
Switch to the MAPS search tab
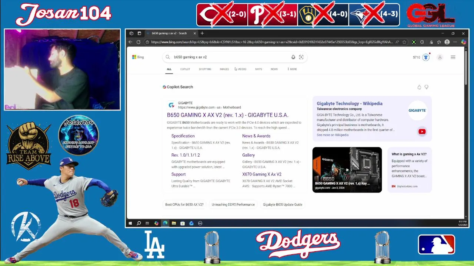[x=258, y=69]
